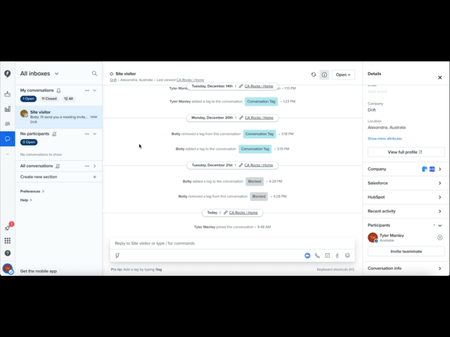Image resolution: width=450 pixels, height=337 pixels.
Task: Search conversations with the magnifier icon
Action: (x=94, y=74)
